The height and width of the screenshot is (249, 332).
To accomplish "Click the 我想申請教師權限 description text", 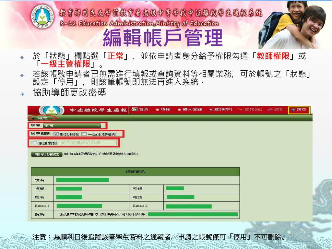I will tap(102, 214).
